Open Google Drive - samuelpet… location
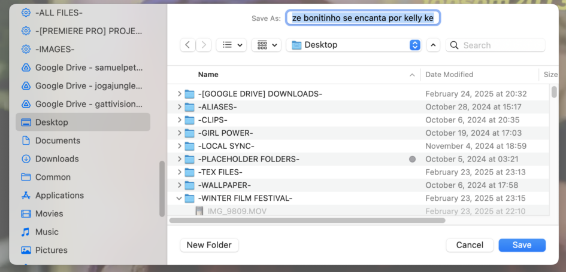 coord(80,68)
